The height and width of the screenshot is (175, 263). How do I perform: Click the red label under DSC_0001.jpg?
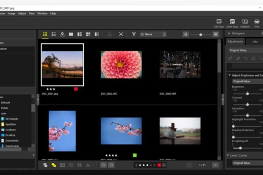pyautogui.click(x=76, y=89)
